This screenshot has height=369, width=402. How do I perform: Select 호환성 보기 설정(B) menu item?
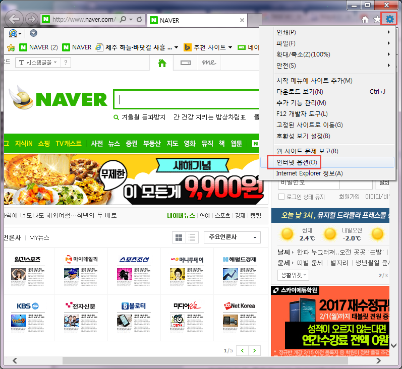(327, 136)
